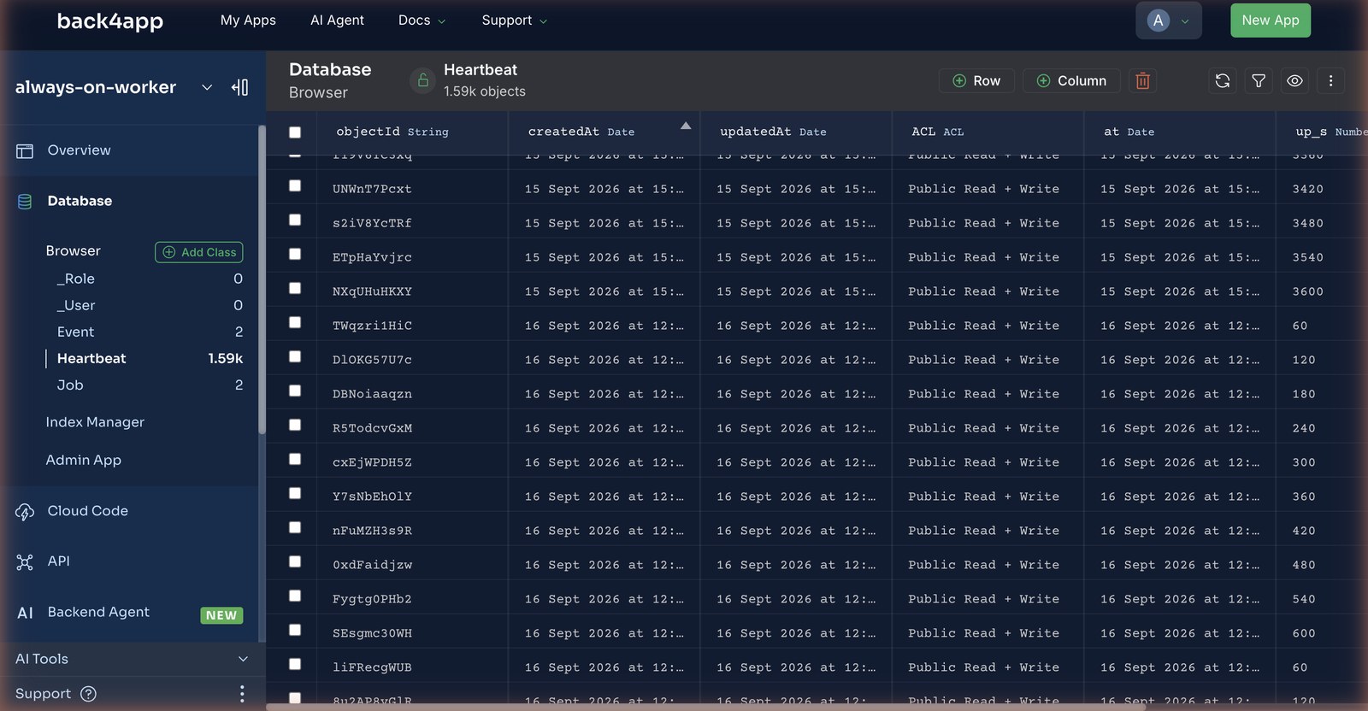Refresh the Heartbeat table data
Image resolution: width=1368 pixels, height=711 pixels.
point(1223,80)
